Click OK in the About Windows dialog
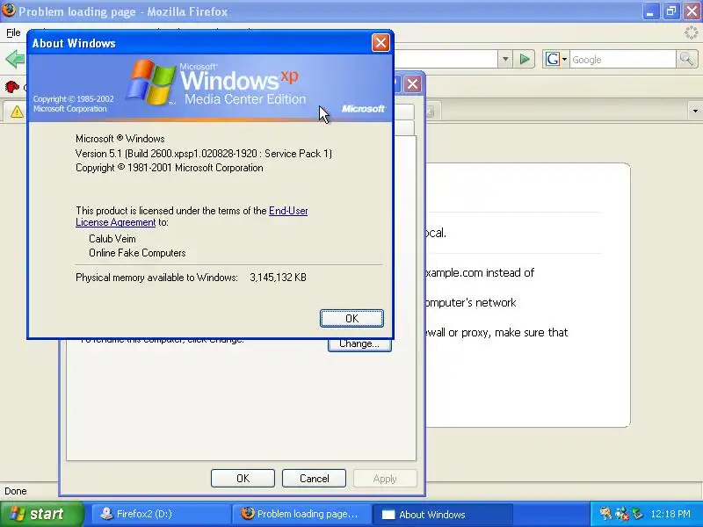This screenshot has height=527, width=703. pyautogui.click(x=351, y=318)
